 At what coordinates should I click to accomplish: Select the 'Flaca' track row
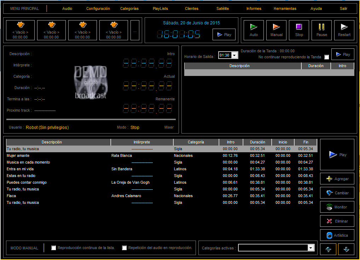coord(162,196)
